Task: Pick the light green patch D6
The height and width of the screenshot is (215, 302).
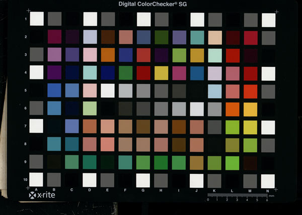Action: (x=90, y=109)
